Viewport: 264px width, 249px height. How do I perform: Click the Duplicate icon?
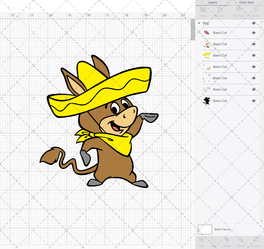[239, 9]
